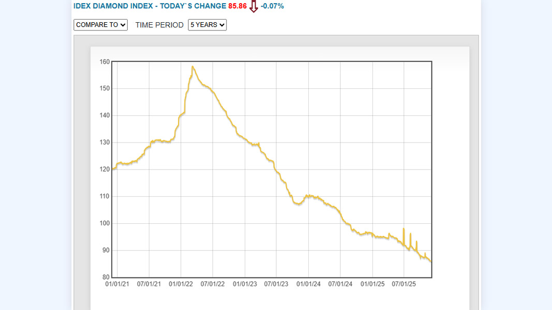Viewport: 552px width, 310px height.
Task: Click the 130 y-axis label
Action: (105, 143)
